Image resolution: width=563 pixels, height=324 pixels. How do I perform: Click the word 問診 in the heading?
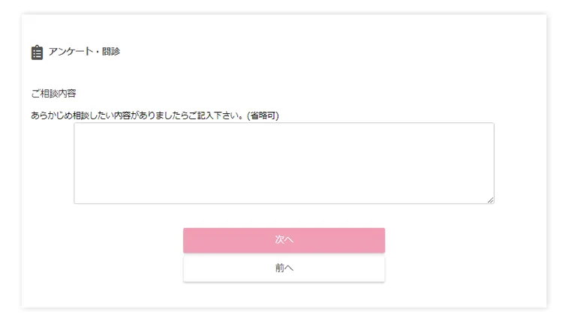(x=111, y=51)
